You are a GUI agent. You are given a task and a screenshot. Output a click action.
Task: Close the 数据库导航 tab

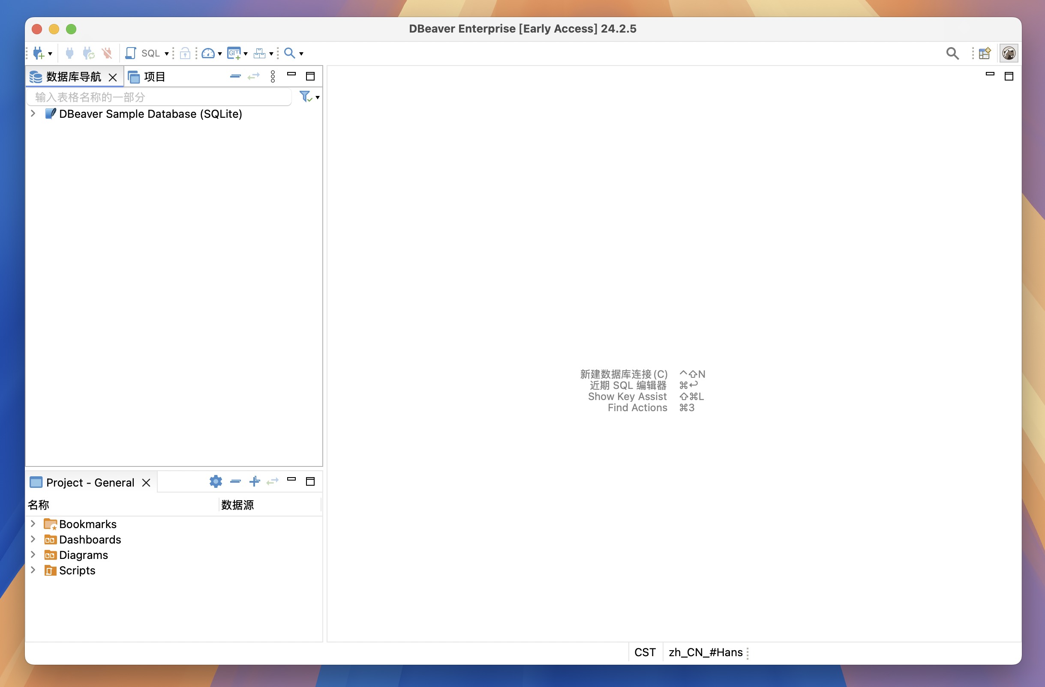pyautogui.click(x=113, y=77)
